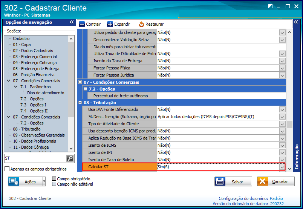This screenshot has height=209, width=303.
Task: Click the Cancelar button
Action: [x=276, y=181]
